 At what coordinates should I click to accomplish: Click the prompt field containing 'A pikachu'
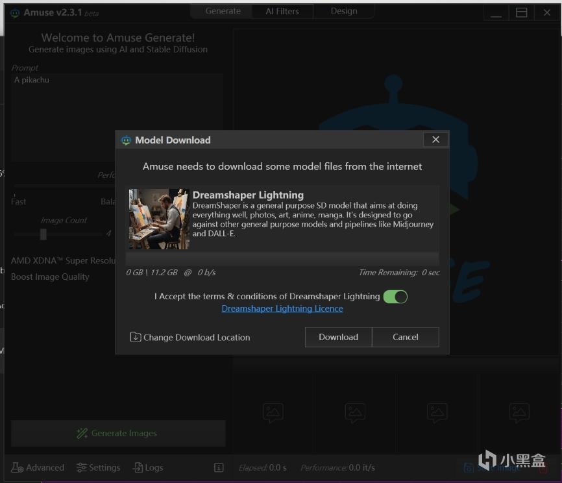[x=117, y=118]
